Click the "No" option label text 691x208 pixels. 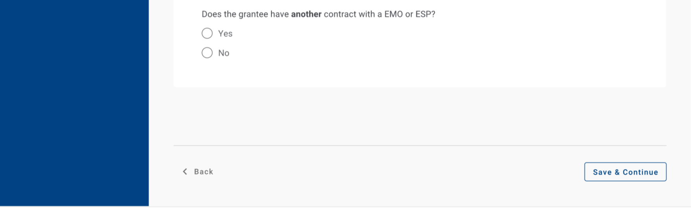[224, 53]
